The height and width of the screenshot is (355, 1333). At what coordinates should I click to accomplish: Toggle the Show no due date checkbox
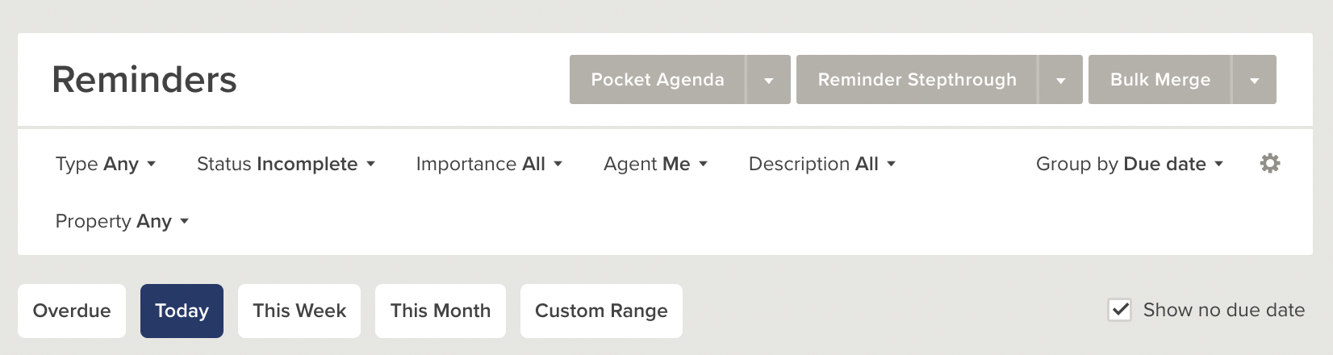[1120, 310]
